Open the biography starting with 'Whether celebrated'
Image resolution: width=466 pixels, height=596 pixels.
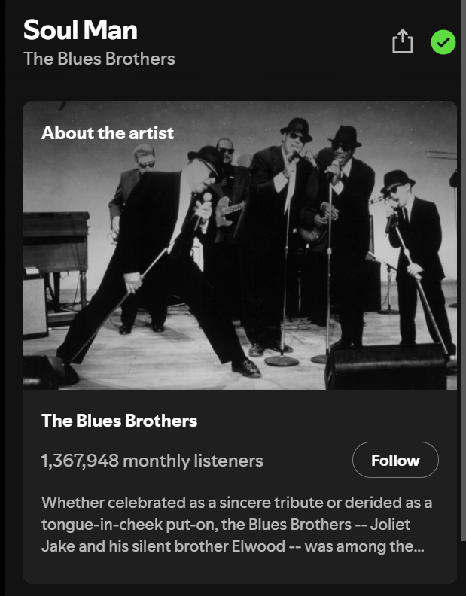tap(236, 525)
